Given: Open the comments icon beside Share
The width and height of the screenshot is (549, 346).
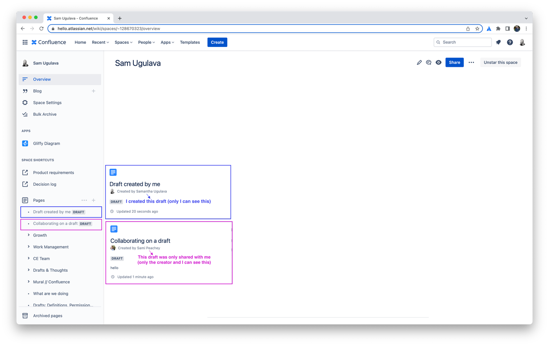Looking at the screenshot, I should point(429,63).
